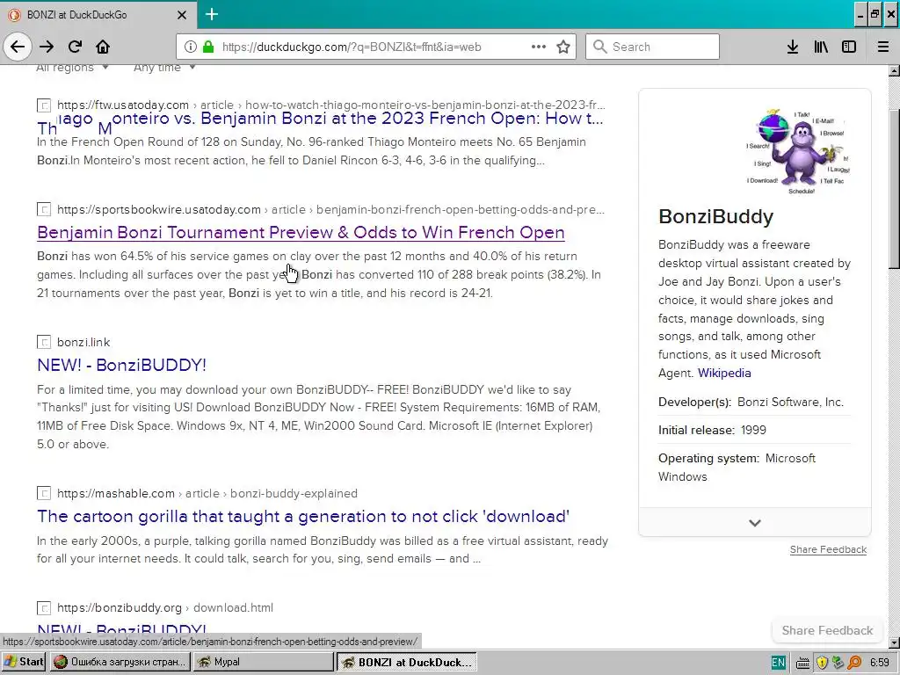This screenshot has height=675, width=900.
Task: Click the BonziBuddy panel heading
Action: [x=715, y=216]
